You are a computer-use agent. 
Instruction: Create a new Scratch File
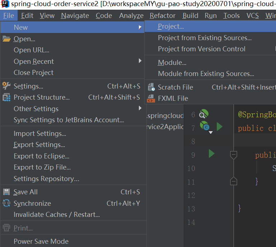(210, 87)
